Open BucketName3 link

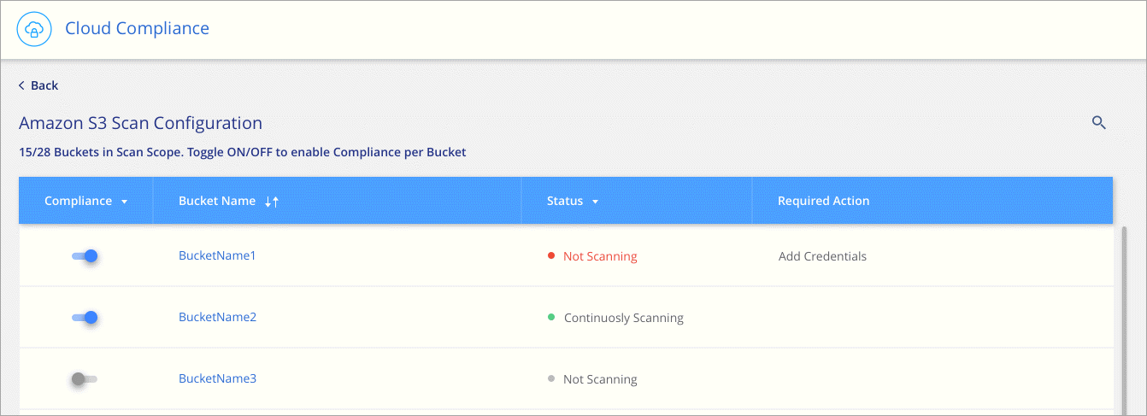[x=217, y=378]
